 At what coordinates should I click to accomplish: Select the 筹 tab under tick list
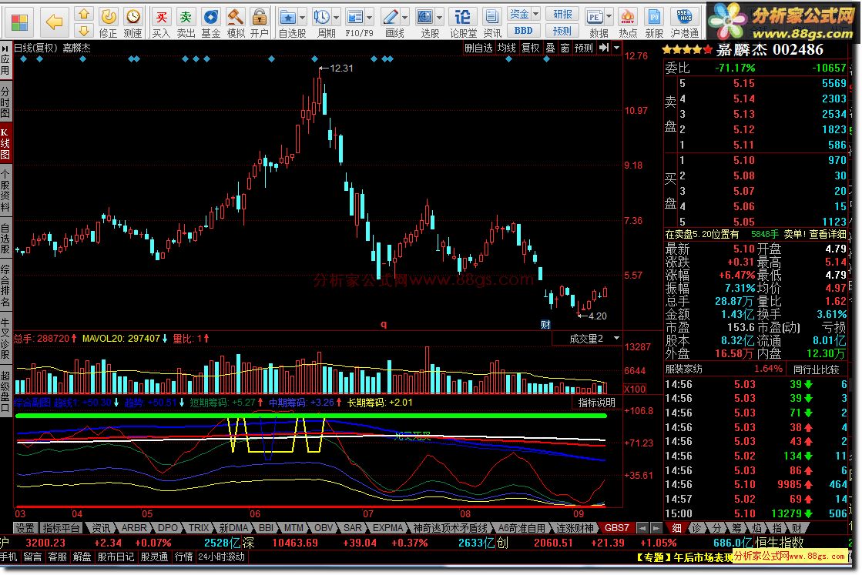(736, 528)
